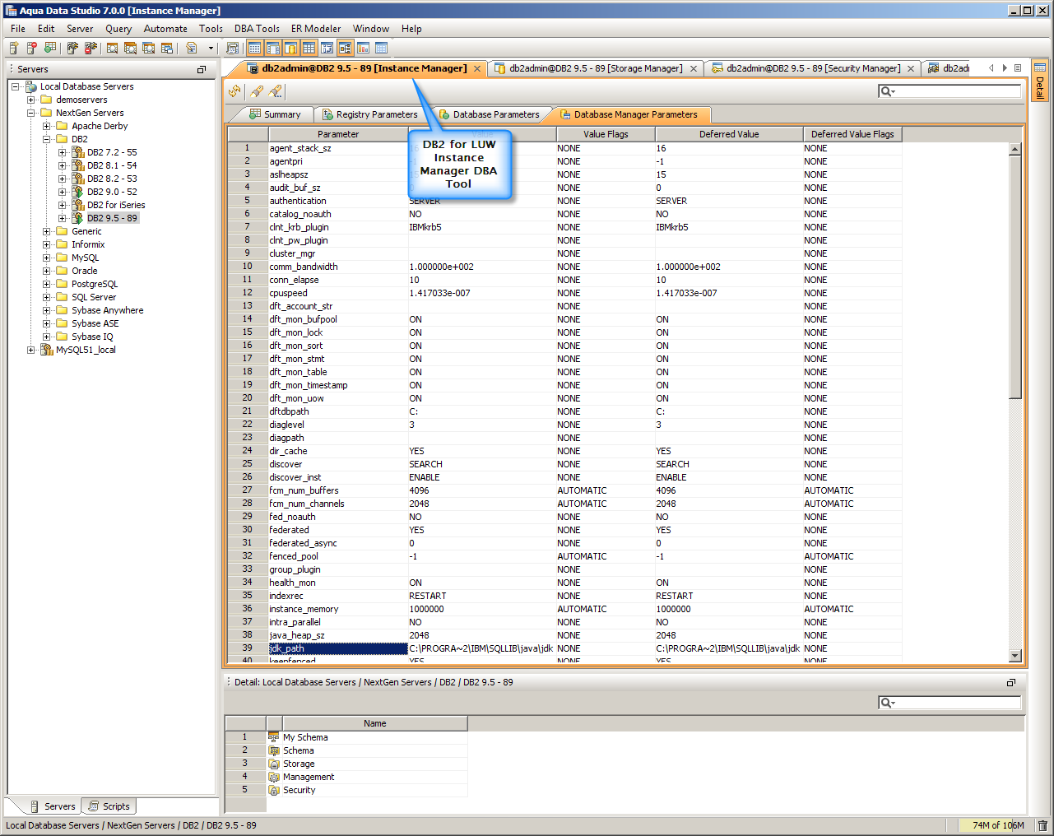Image resolution: width=1054 pixels, height=836 pixels.
Task: Expand the Apache Derby folder
Action: 47,126
